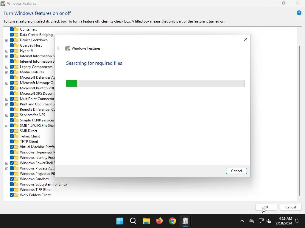
Task: Click the muted volume tray icon
Action: pyautogui.click(x=269, y=221)
